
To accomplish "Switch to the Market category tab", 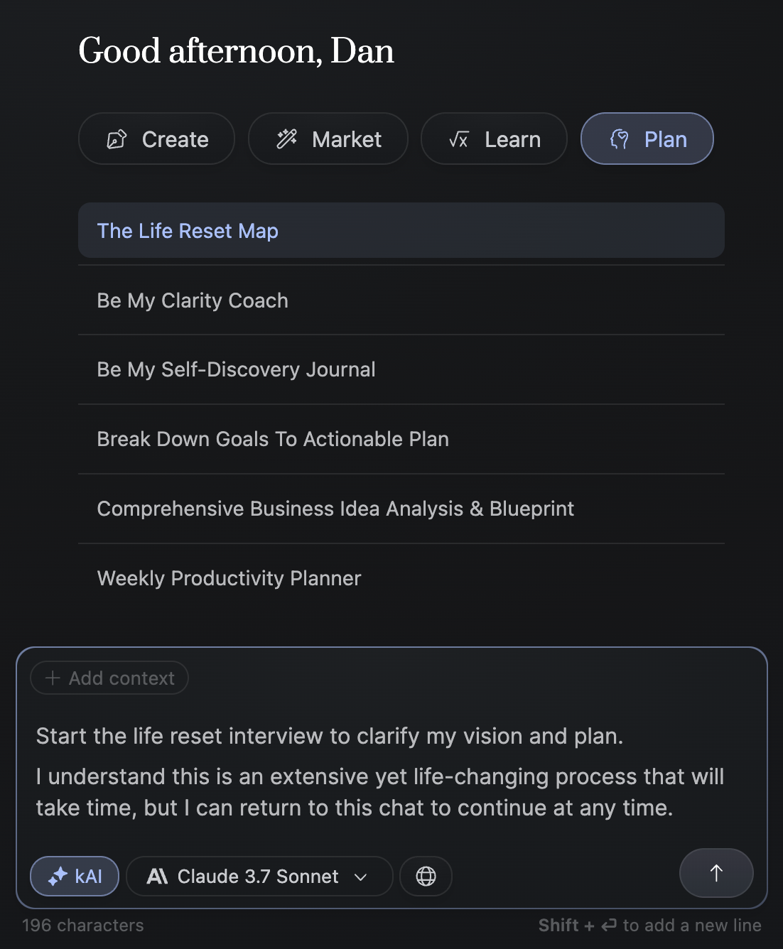I will 328,139.
